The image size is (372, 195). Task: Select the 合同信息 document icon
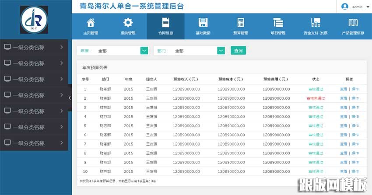[165, 23]
